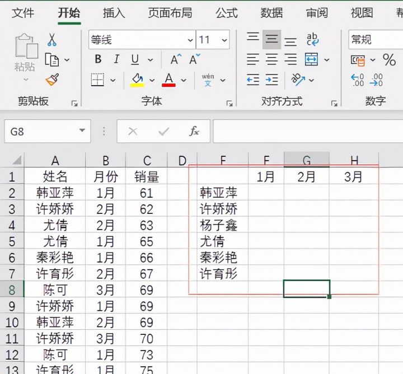The width and height of the screenshot is (403, 374).
Task: Open the 文件 menu
Action: tap(23, 13)
